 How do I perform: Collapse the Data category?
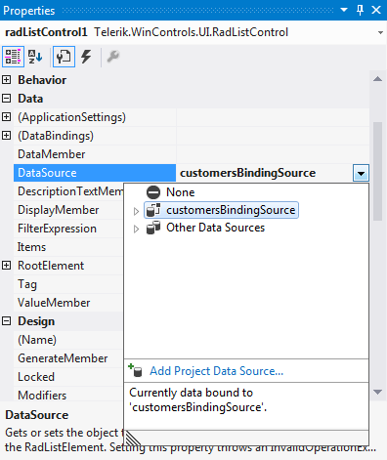tap(7, 99)
